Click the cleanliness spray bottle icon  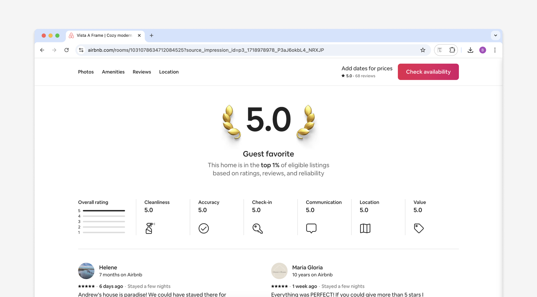149,229
